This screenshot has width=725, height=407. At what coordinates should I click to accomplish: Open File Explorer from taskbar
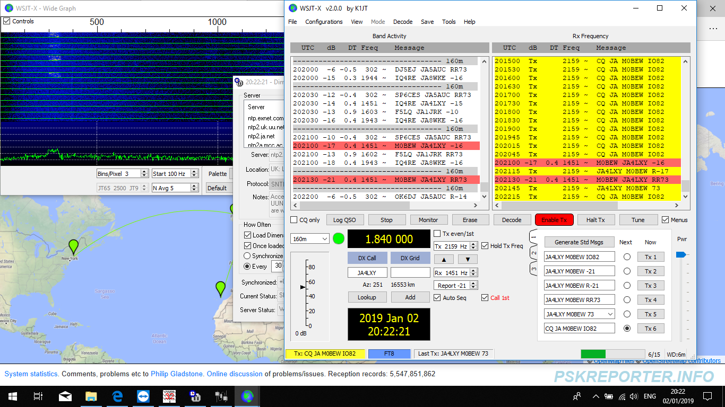tap(91, 396)
